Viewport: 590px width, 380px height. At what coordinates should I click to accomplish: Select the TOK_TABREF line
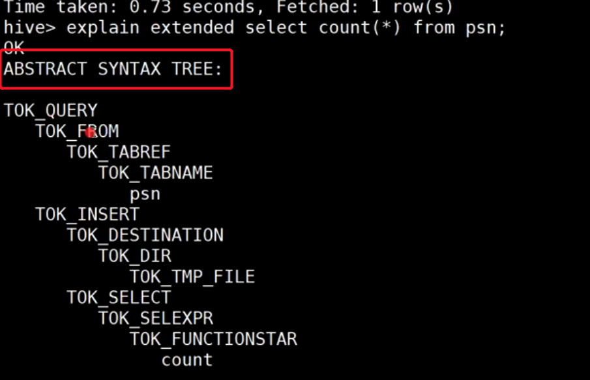coord(119,152)
